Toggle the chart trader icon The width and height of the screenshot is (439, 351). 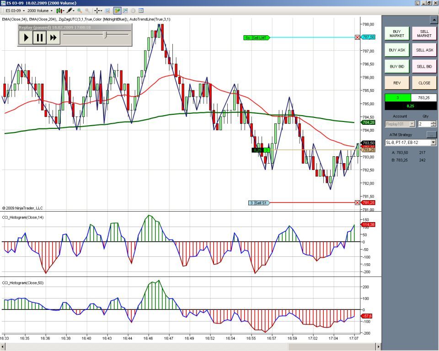pyautogui.click(x=118, y=10)
